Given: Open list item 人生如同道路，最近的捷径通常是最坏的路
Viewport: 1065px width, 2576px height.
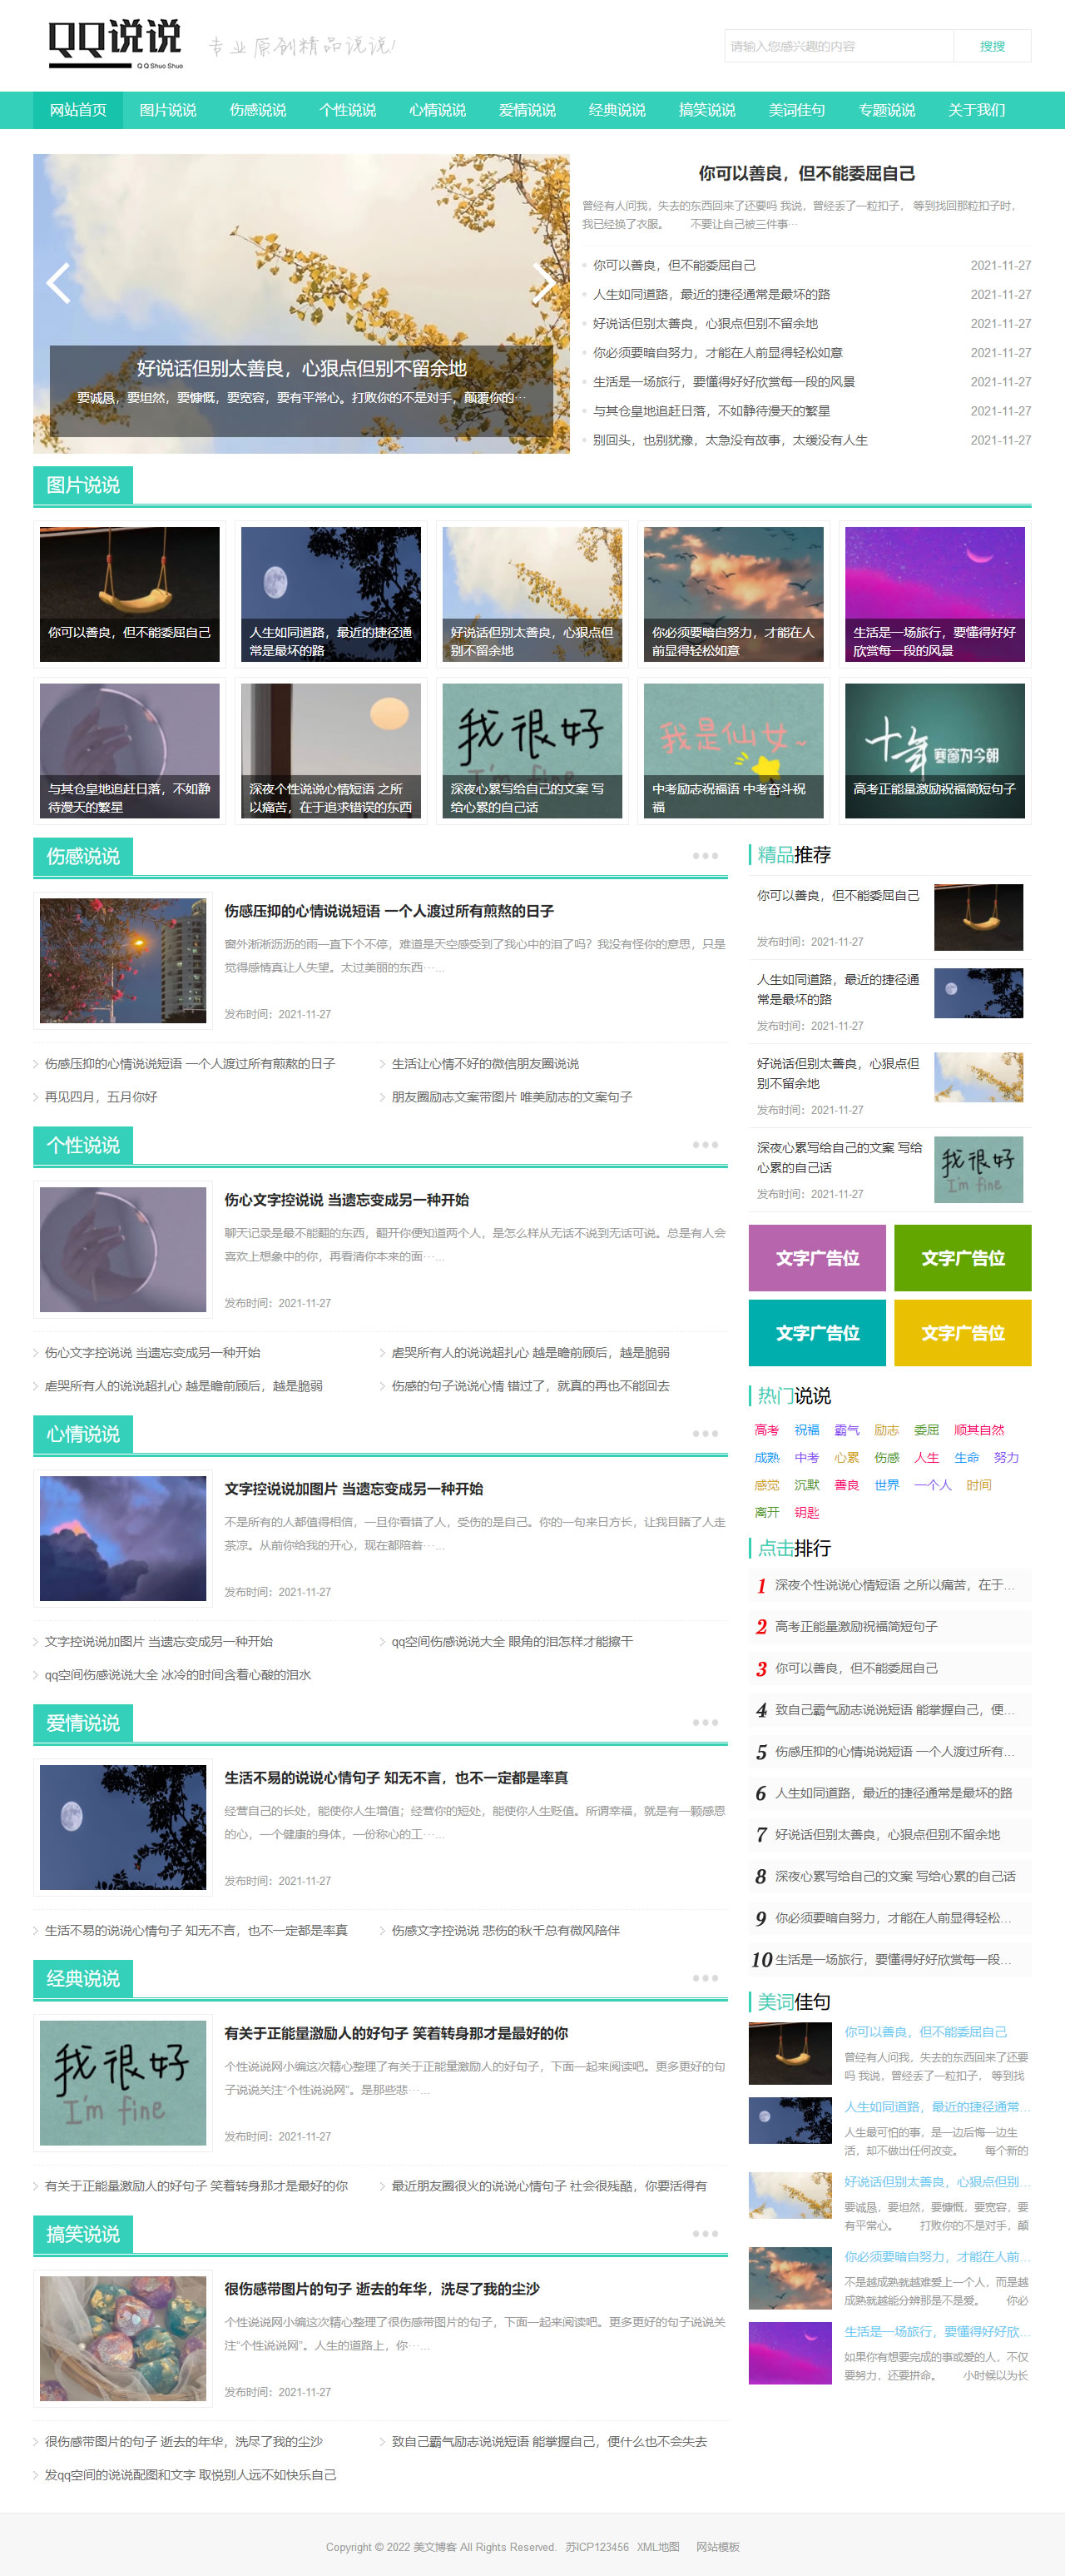Looking at the screenshot, I should point(711,295).
